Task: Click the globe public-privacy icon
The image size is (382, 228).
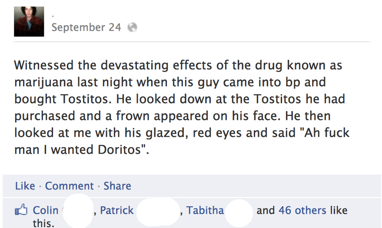Action: [132, 27]
